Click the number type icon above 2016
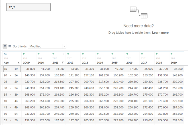 (x=127, y=54)
